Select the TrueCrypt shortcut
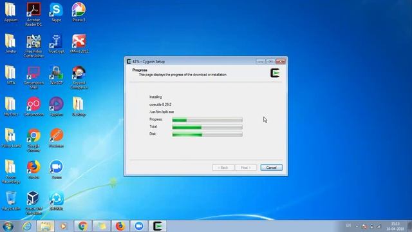This screenshot has width=412, height=232. pos(56,44)
